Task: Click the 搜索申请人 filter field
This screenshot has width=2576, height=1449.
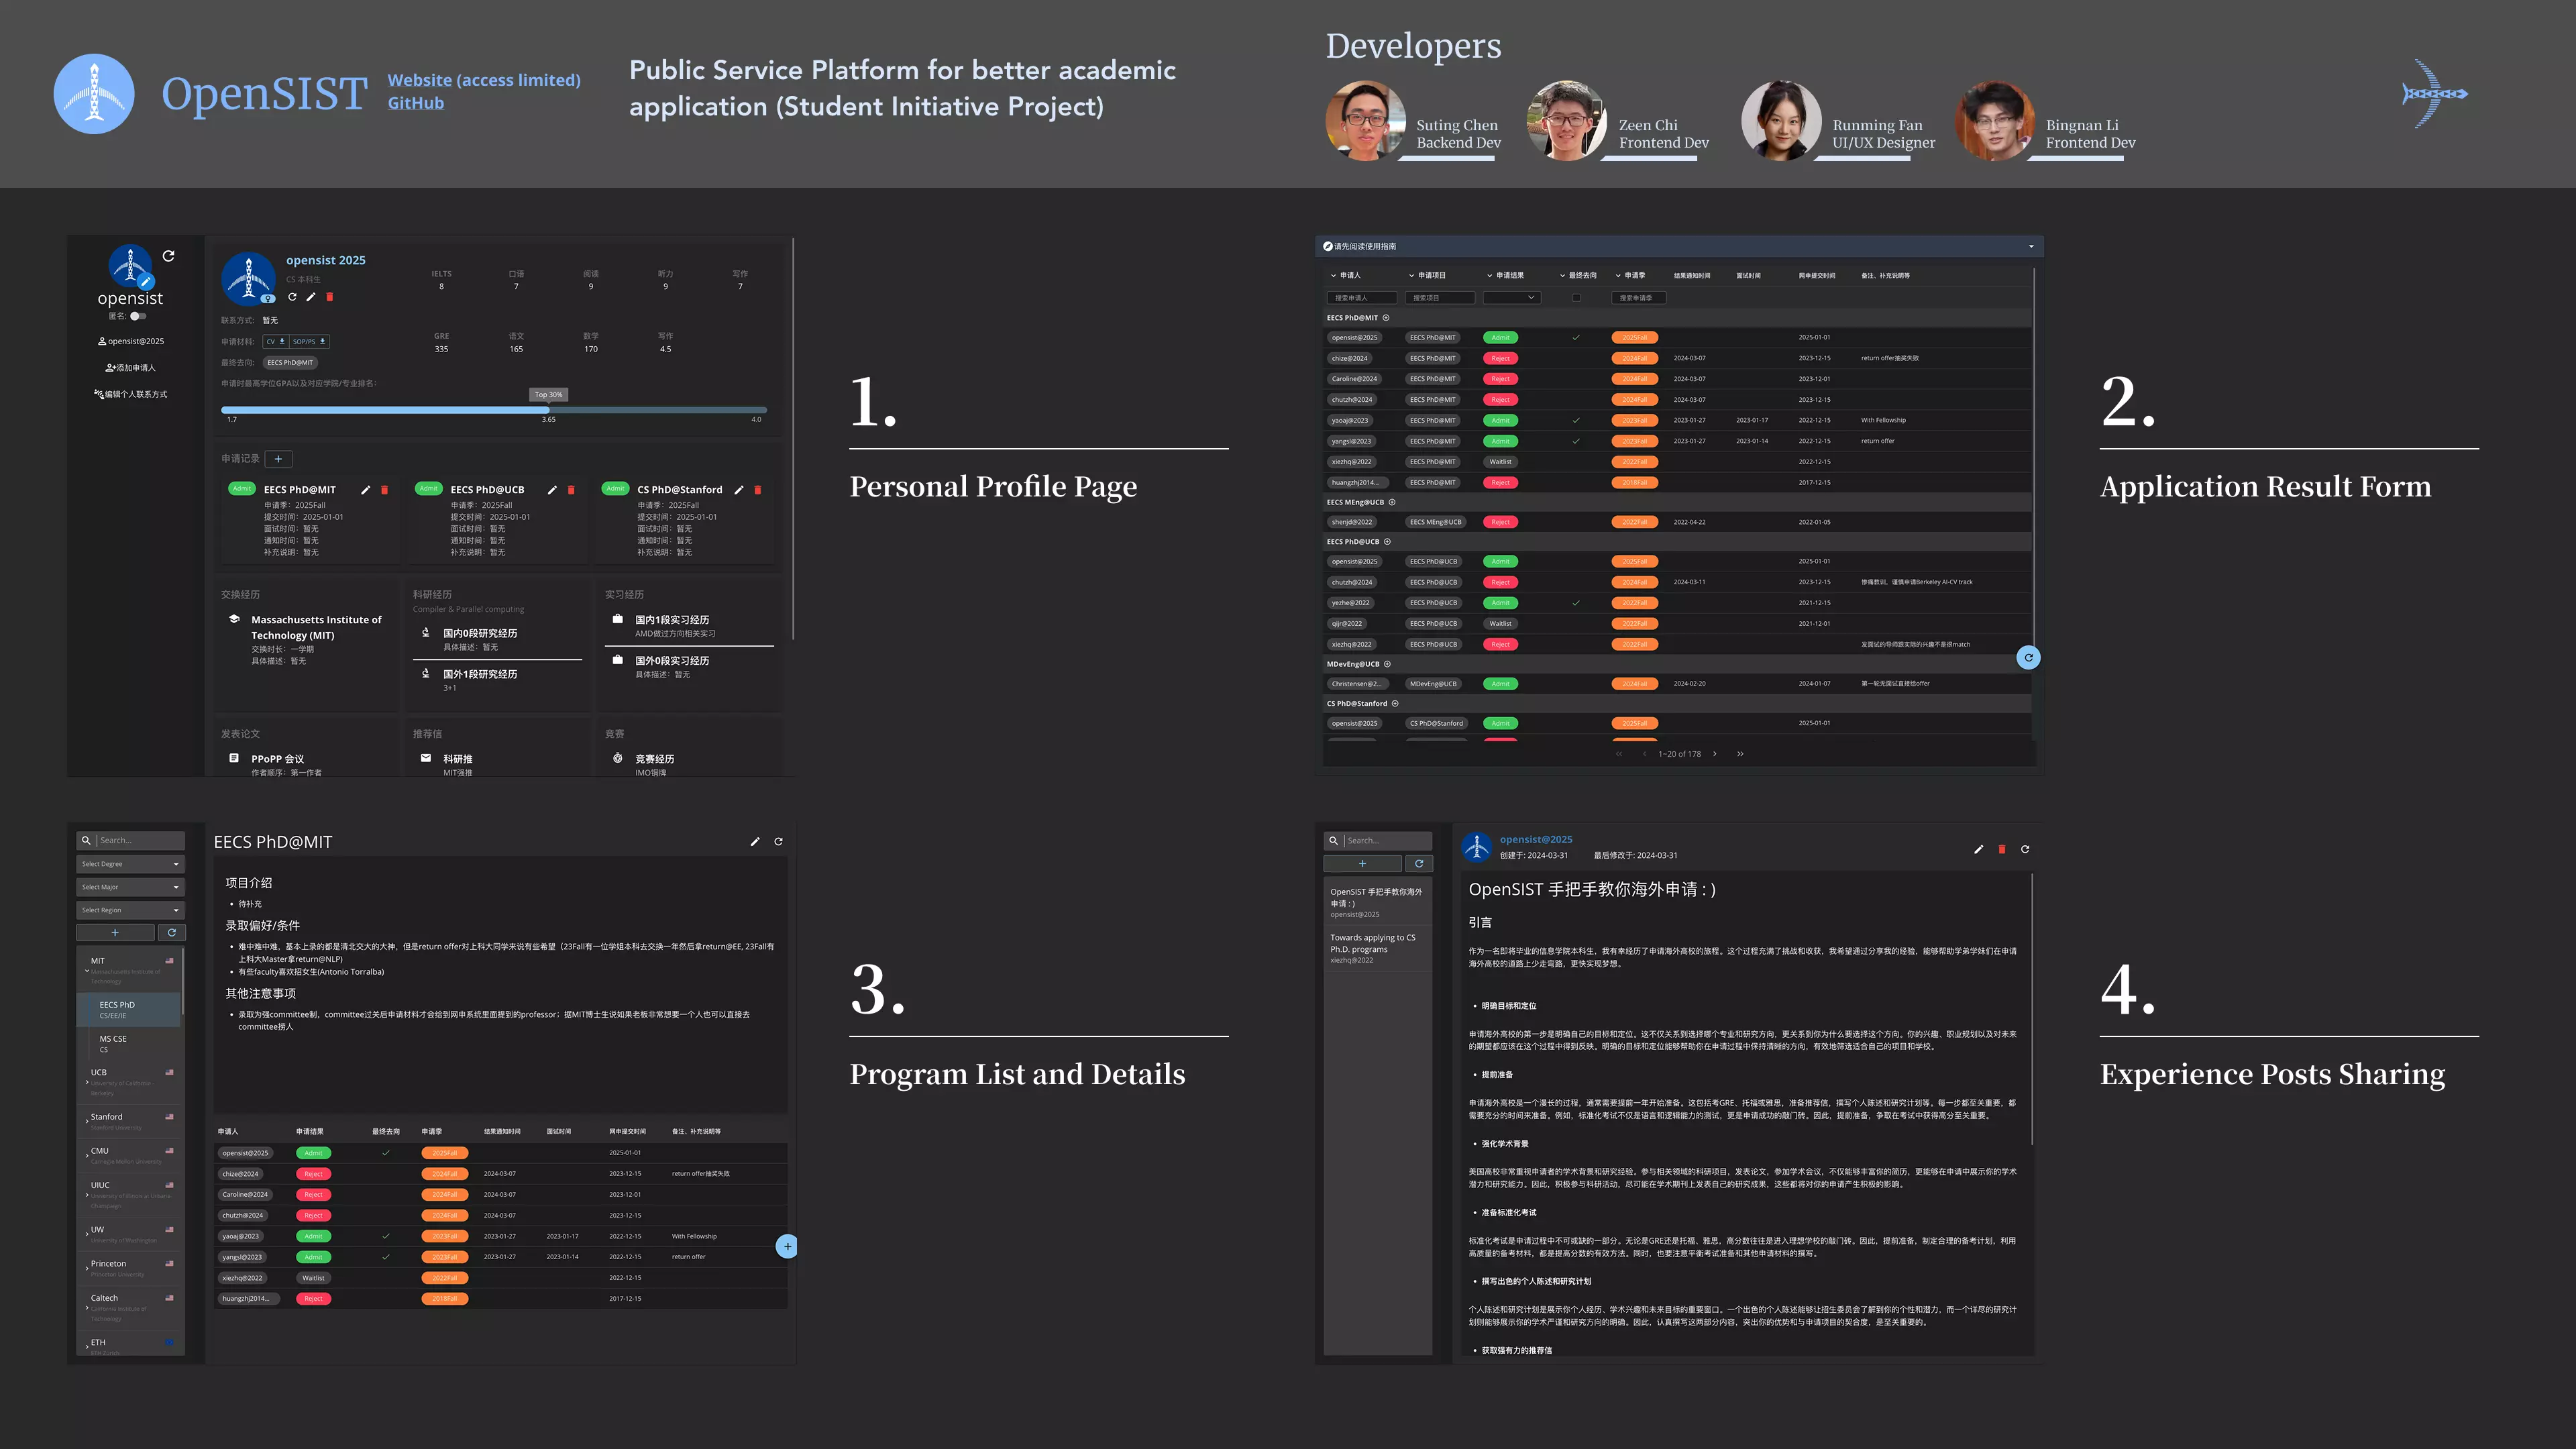Action: pyautogui.click(x=1361, y=298)
